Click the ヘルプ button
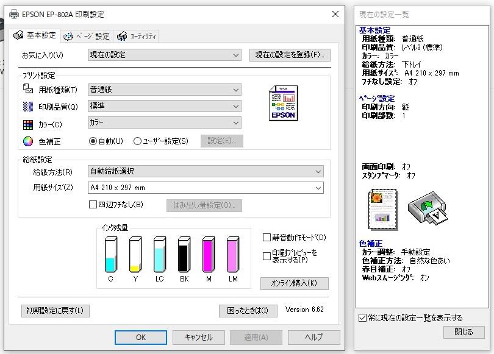 click(x=314, y=338)
